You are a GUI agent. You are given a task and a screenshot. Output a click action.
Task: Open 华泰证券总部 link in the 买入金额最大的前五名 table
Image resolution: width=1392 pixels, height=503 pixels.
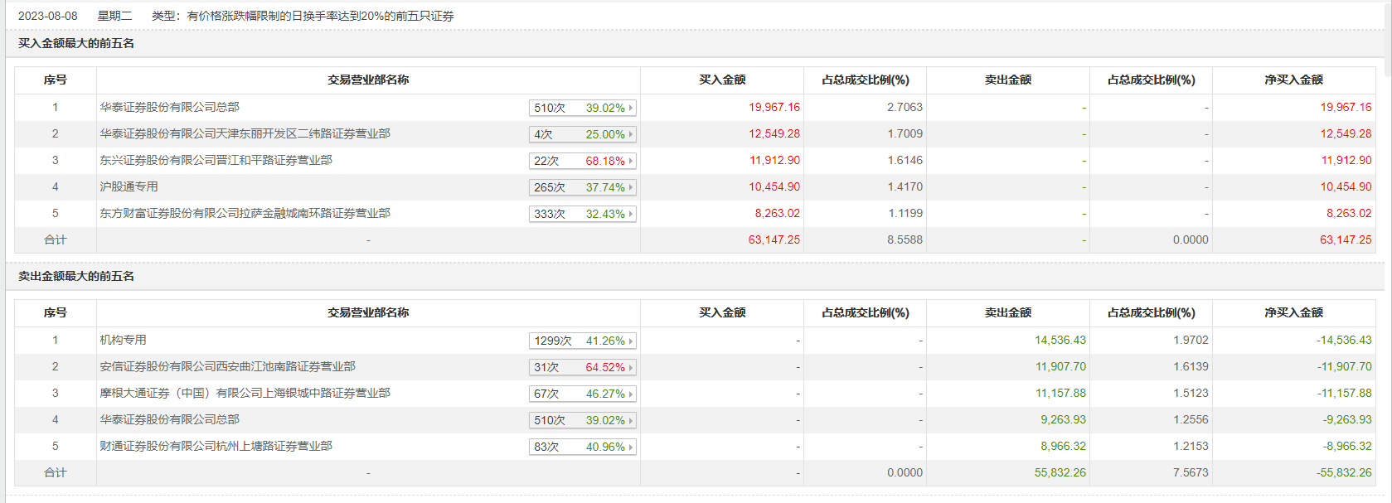pos(169,107)
